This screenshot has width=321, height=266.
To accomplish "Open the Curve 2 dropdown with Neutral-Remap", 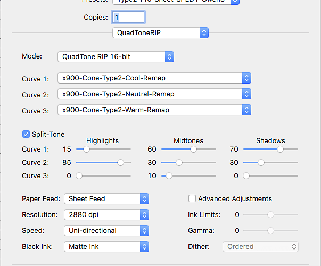I will [x=154, y=94].
